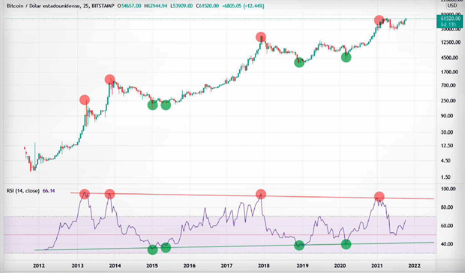
Task: Click the current price label 61520.00
Action: point(448,18)
